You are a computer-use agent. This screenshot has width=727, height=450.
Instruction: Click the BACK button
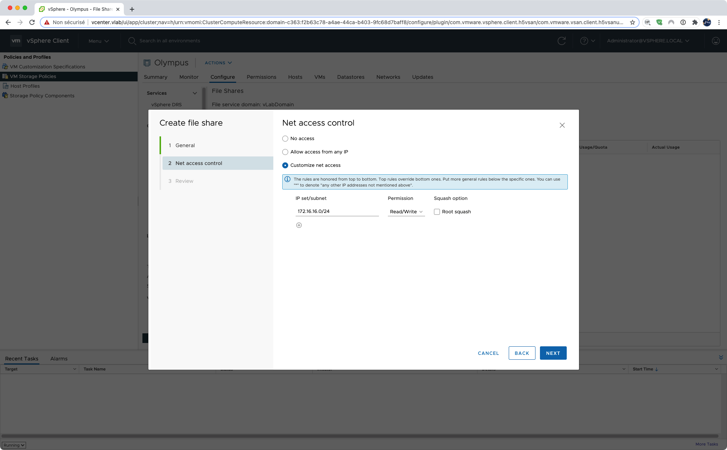pos(522,353)
